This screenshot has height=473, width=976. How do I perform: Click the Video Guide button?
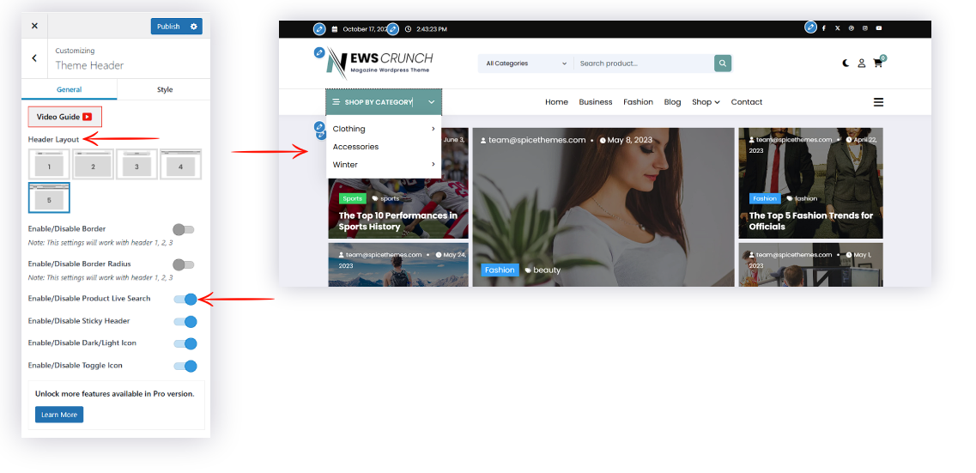pos(65,117)
